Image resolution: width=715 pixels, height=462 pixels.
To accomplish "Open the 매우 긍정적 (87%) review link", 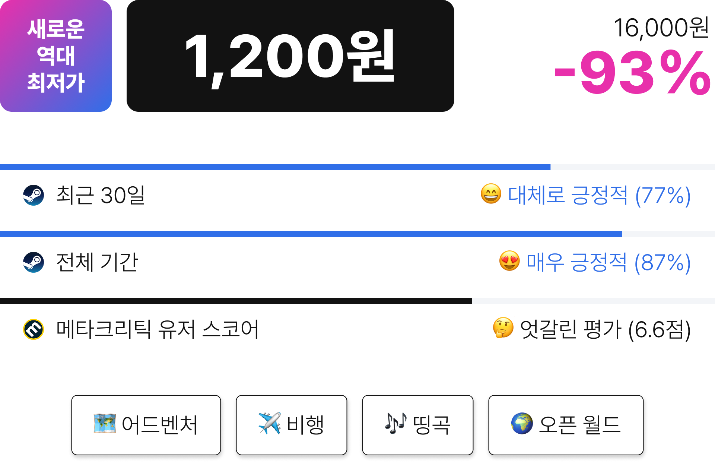I will coord(608,262).
